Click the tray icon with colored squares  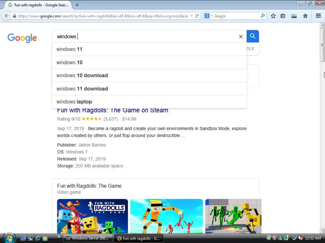(x=286, y=238)
